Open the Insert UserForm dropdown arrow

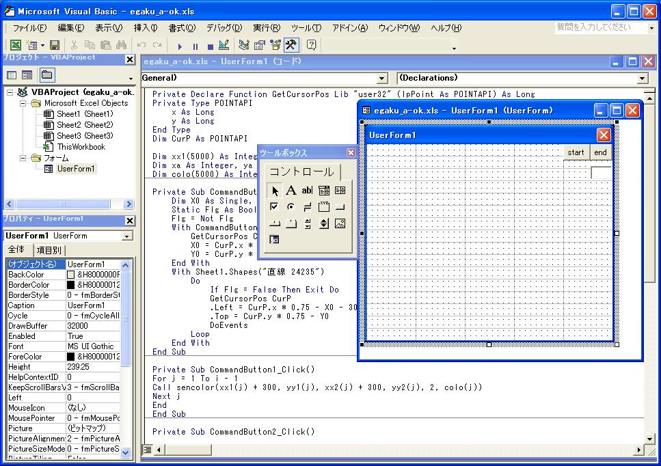tap(42, 45)
